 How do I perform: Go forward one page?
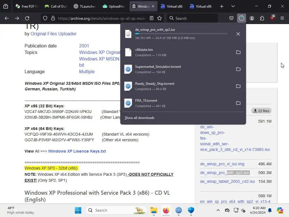(x=17, y=18)
